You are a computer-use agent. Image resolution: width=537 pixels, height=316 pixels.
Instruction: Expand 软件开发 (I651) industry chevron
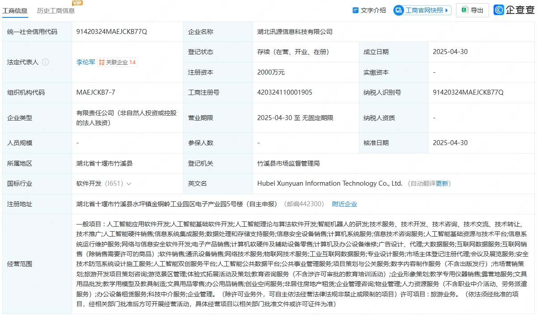129,183
